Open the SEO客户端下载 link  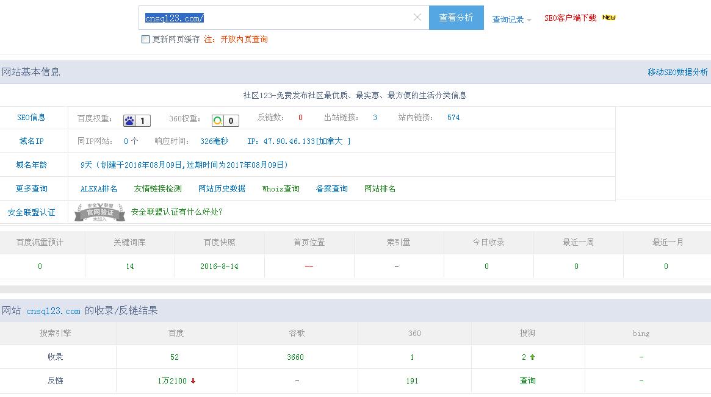click(x=570, y=18)
